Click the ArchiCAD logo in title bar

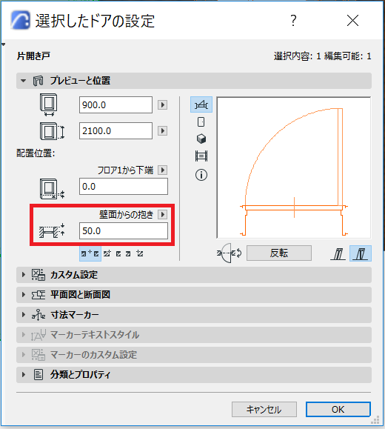coord(21,20)
